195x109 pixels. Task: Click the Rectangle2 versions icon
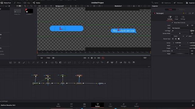pos(190,13)
